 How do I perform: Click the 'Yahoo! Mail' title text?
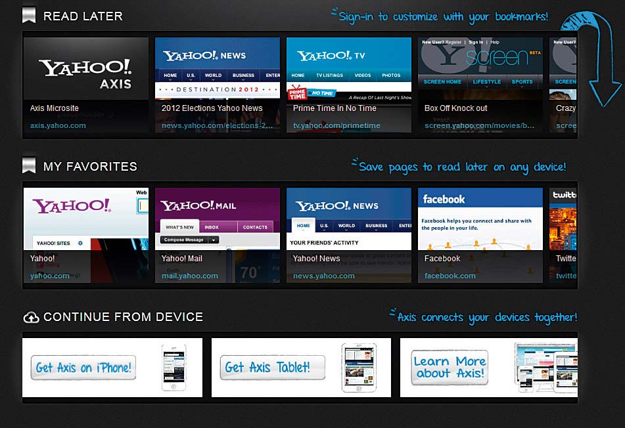(182, 259)
